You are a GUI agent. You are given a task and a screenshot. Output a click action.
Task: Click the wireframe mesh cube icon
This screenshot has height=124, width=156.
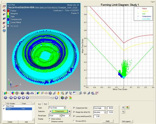click(x=17, y=93)
